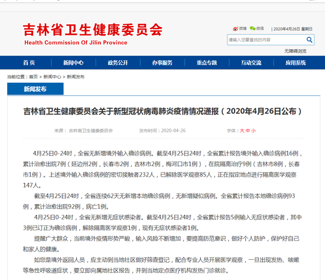The width and height of the screenshot is (325, 280).
Task: Click 首页 in the breadcrumb
Action: point(33,77)
